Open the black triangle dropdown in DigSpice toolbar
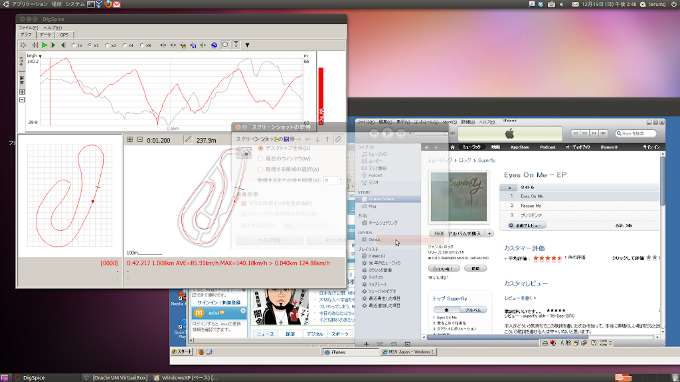This screenshot has height=382, width=680. pyautogui.click(x=247, y=45)
